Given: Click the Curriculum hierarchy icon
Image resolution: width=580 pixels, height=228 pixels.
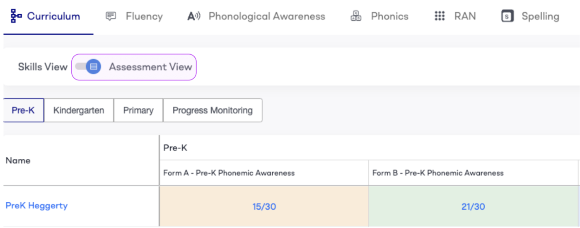Looking at the screenshot, I should point(17,16).
